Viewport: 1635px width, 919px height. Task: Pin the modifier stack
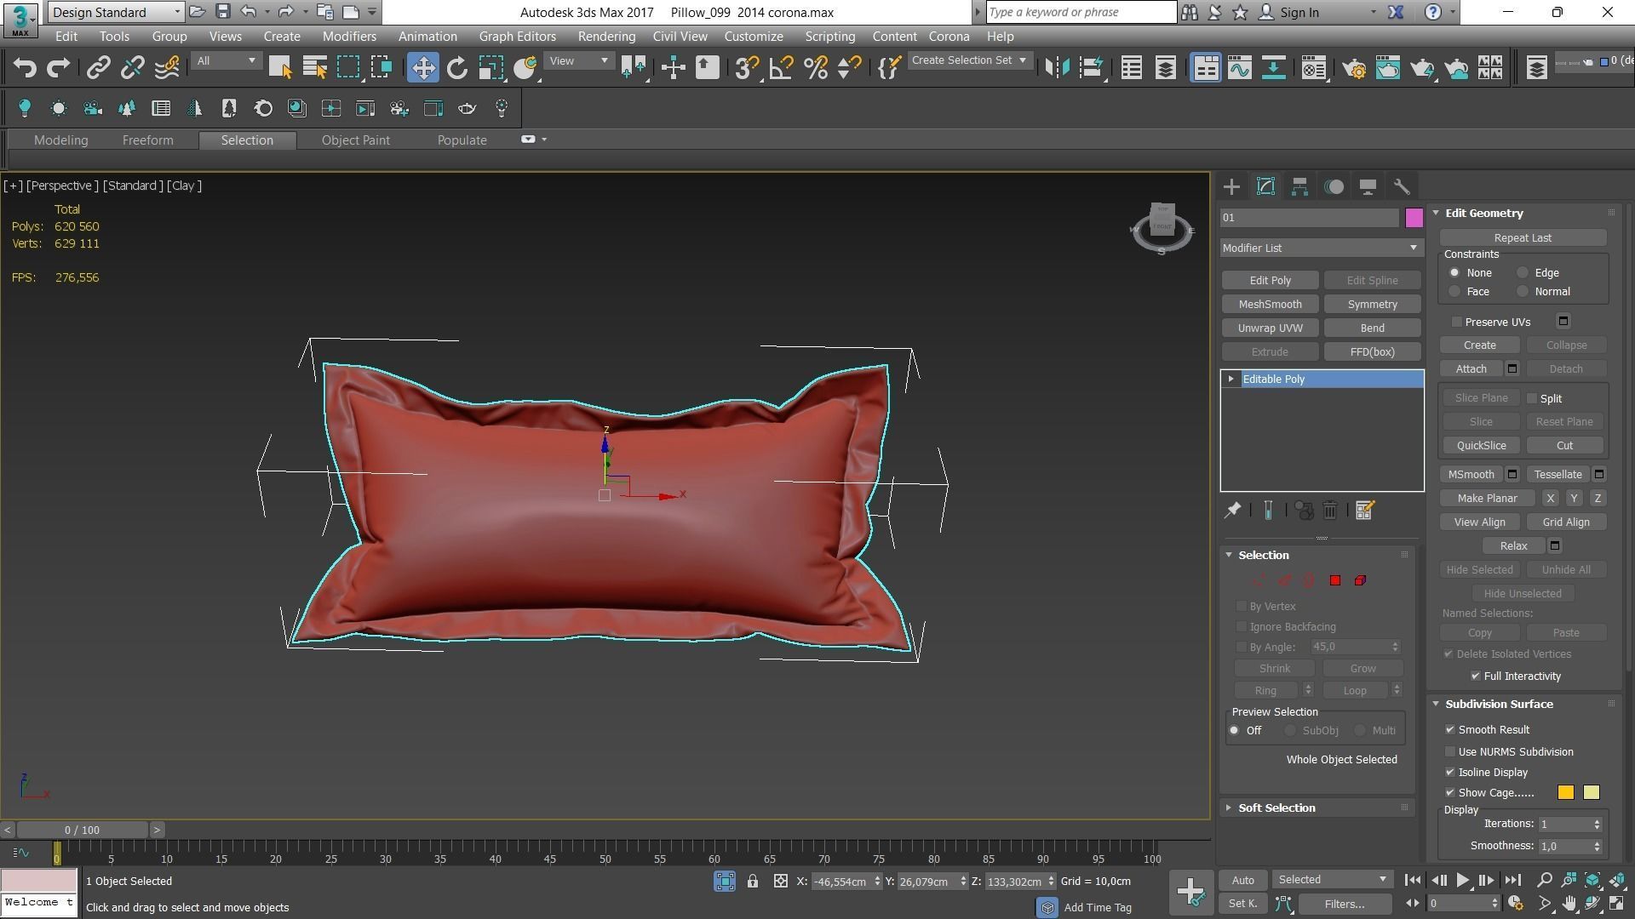(1232, 511)
